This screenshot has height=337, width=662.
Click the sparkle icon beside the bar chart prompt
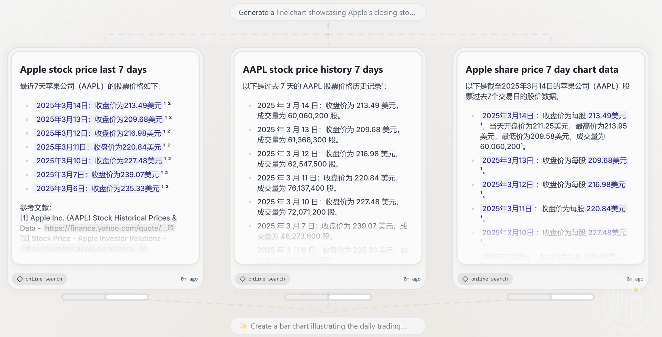coord(244,326)
